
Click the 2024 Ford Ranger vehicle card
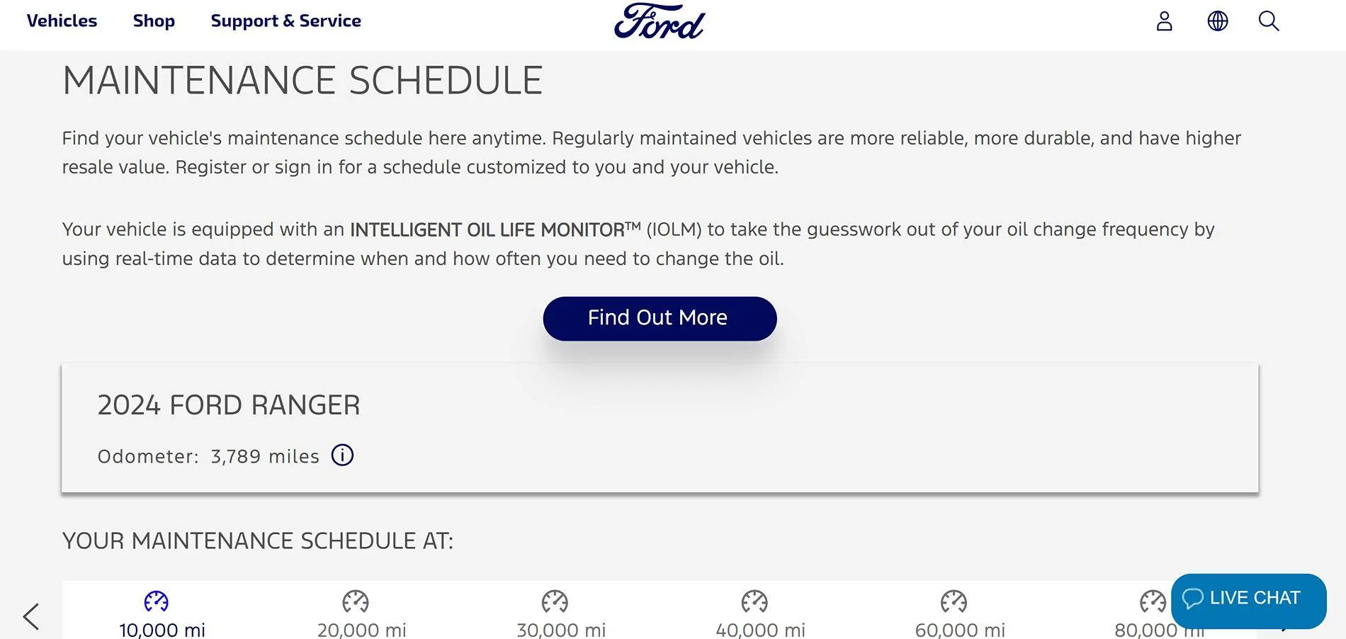pos(660,428)
